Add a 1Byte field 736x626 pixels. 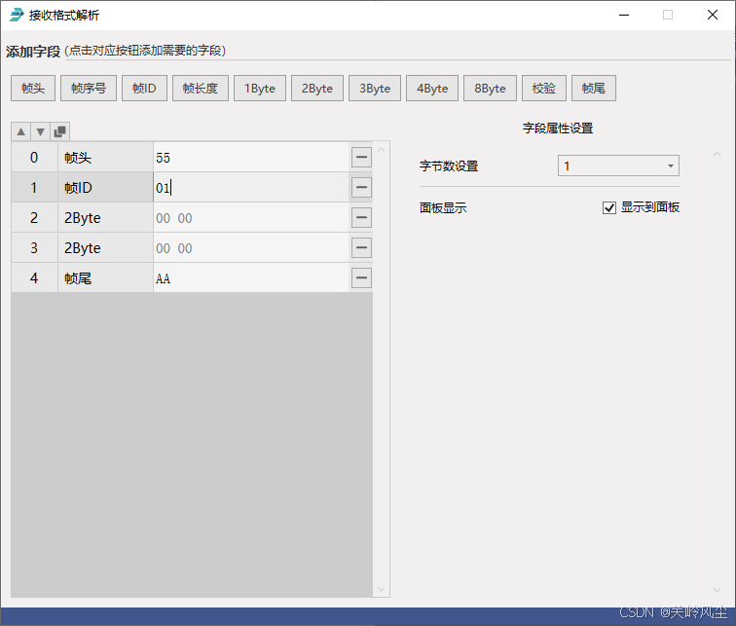click(x=260, y=89)
